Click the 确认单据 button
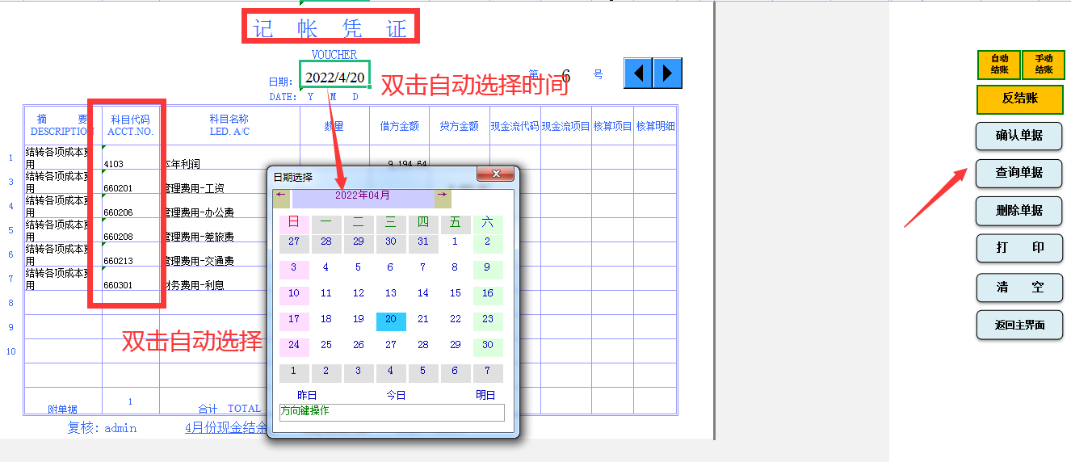 point(1018,136)
